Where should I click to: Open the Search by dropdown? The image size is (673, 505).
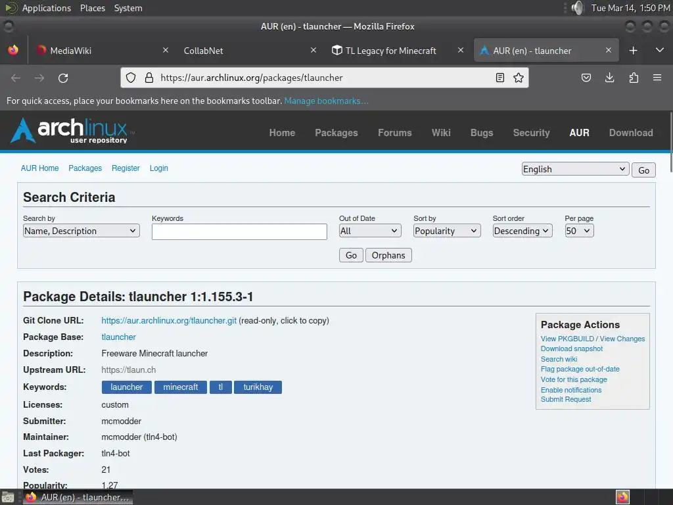[x=81, y=231]
